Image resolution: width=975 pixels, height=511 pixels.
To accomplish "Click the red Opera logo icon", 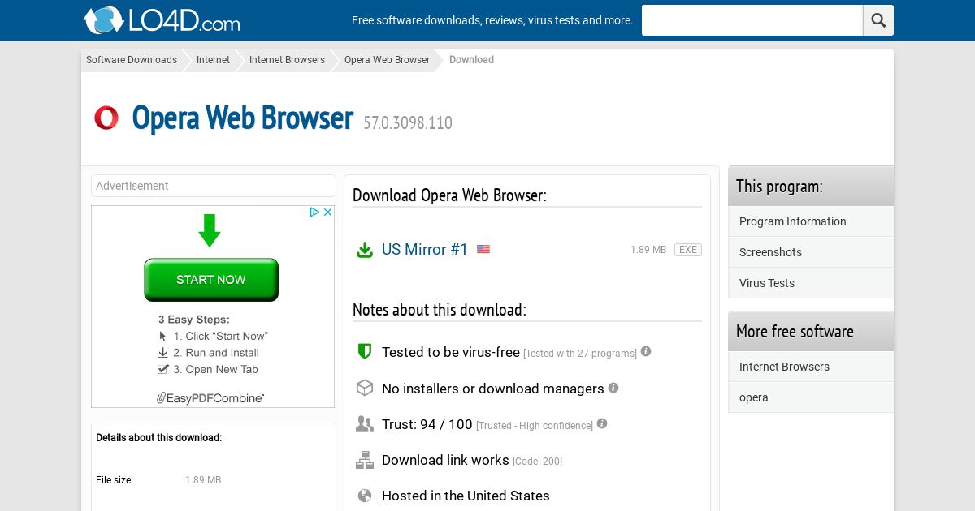I will coord(106,118).
